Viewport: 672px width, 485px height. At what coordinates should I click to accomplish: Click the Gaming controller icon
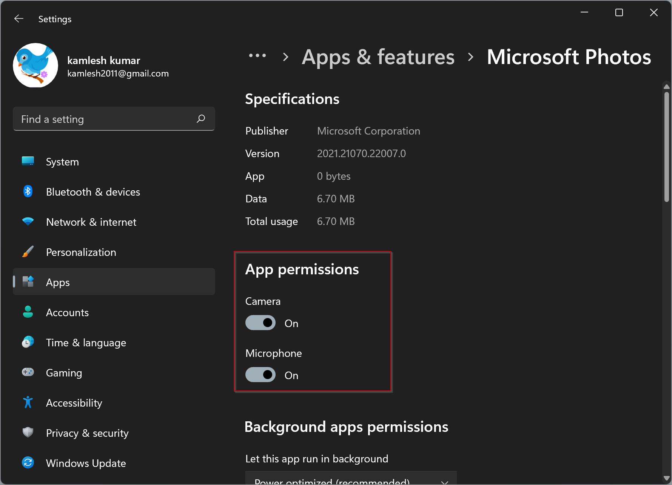tap(28, 372)
